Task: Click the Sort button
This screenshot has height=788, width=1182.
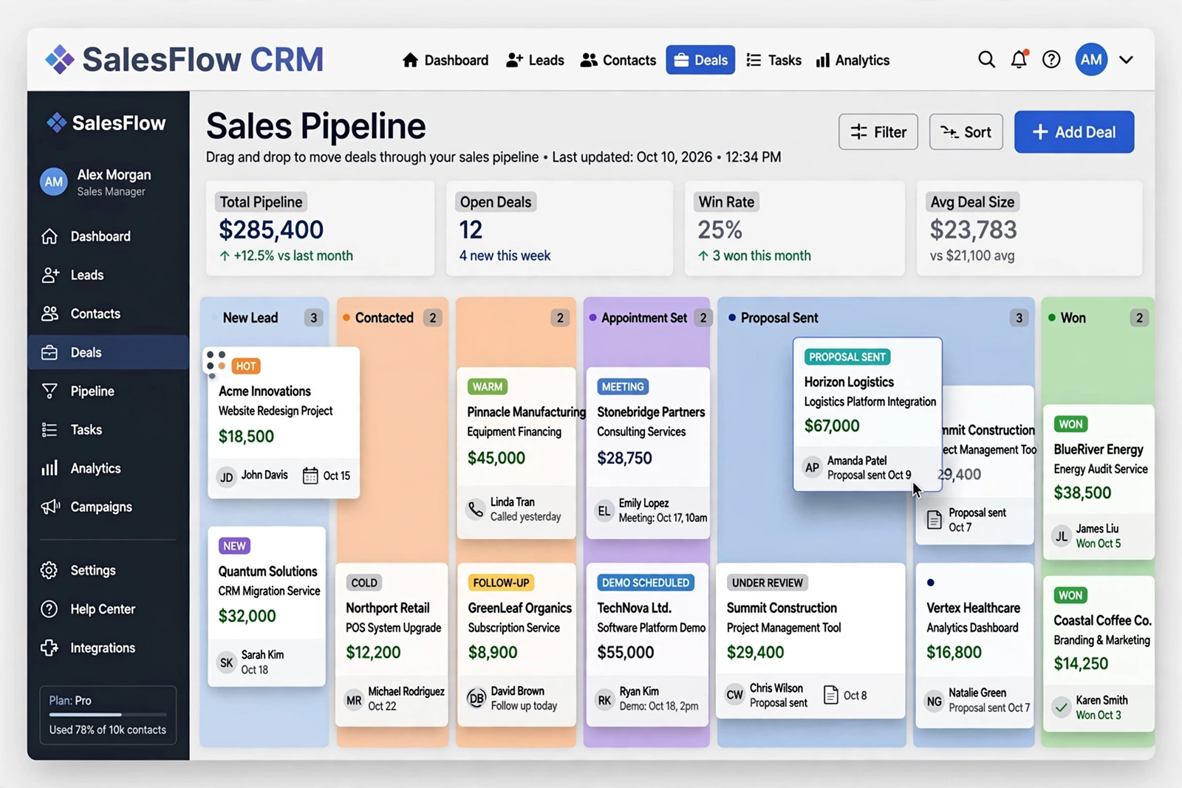Action: point(966,132)
